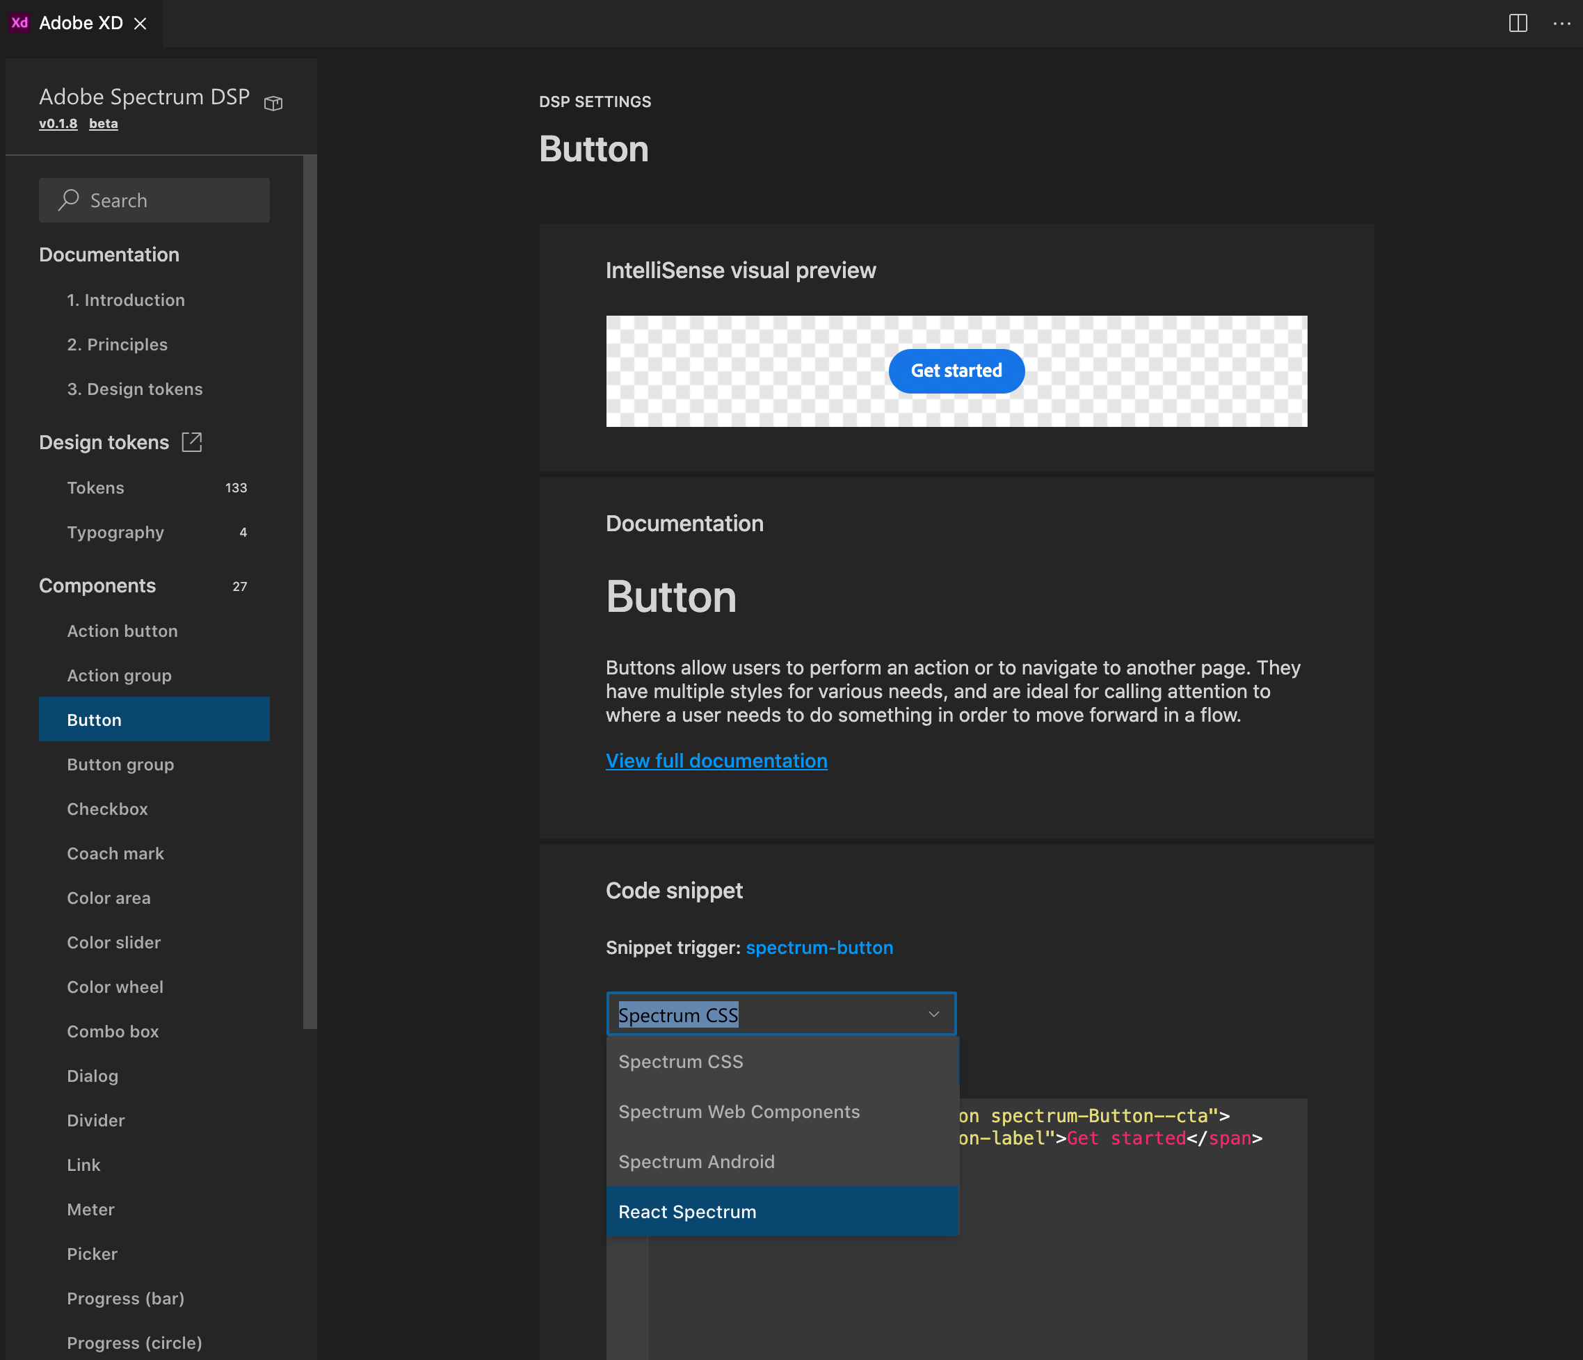This screenshot has height=1360, width=1583.
Task: Click the Search input field
Action: [155, 200]
